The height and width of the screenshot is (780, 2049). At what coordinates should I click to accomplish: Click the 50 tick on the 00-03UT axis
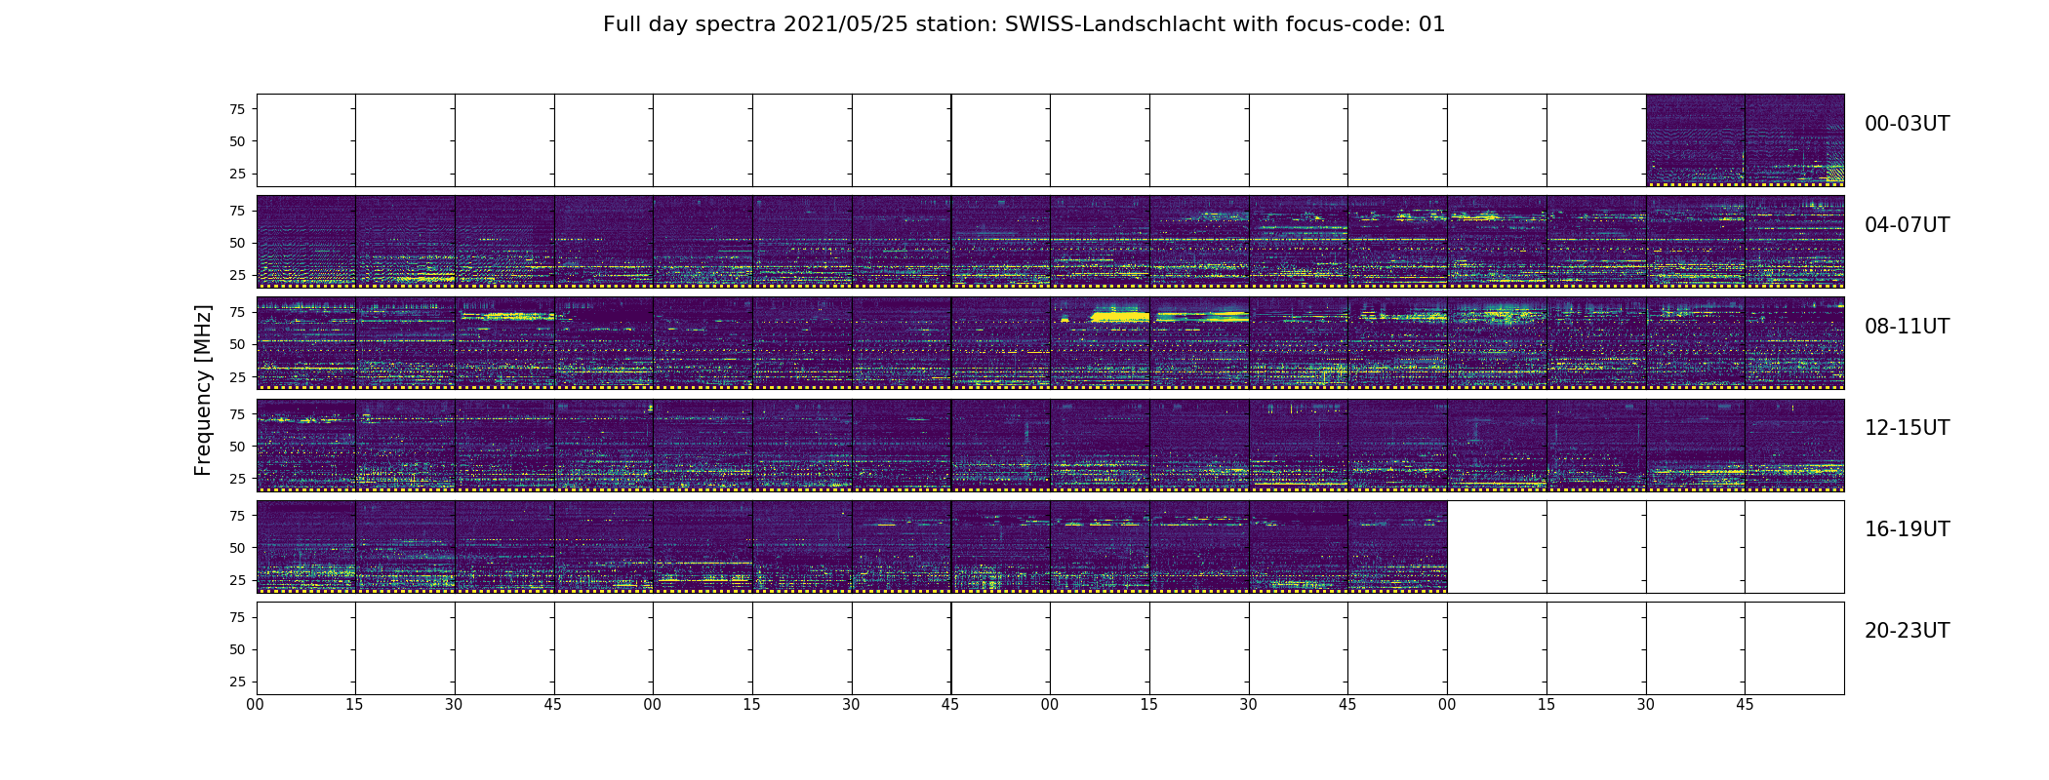point(236,141)
